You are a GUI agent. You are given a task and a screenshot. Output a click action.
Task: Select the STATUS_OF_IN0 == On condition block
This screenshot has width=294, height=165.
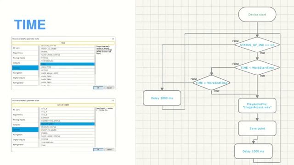(x=257, y=45)
